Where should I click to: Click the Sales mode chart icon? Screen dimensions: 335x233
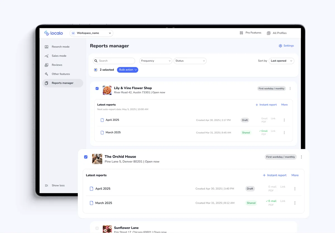[x=47, y=56]
